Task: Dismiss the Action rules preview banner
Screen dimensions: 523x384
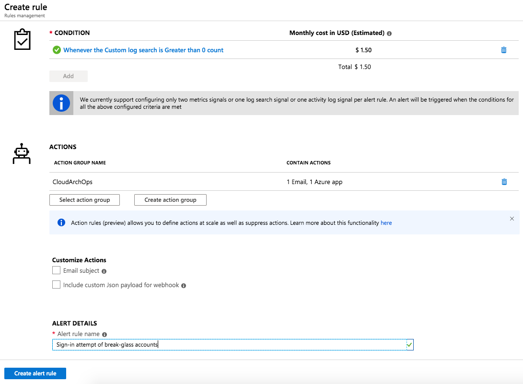Action: pos(511,219)
